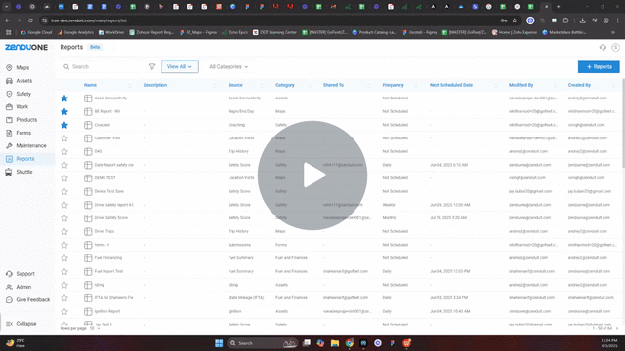This screenshot has width=625, height=351.
Task: Unstar the Asset Connectivity report
Action: (x=64, y=98)
